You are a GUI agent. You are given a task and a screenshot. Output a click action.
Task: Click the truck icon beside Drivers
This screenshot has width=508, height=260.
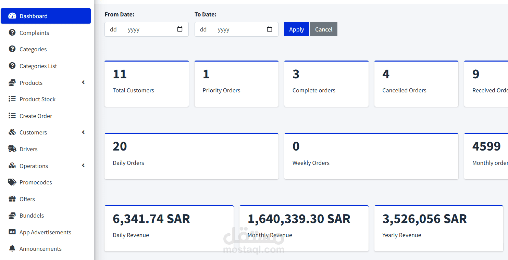[x=12, y=149]
